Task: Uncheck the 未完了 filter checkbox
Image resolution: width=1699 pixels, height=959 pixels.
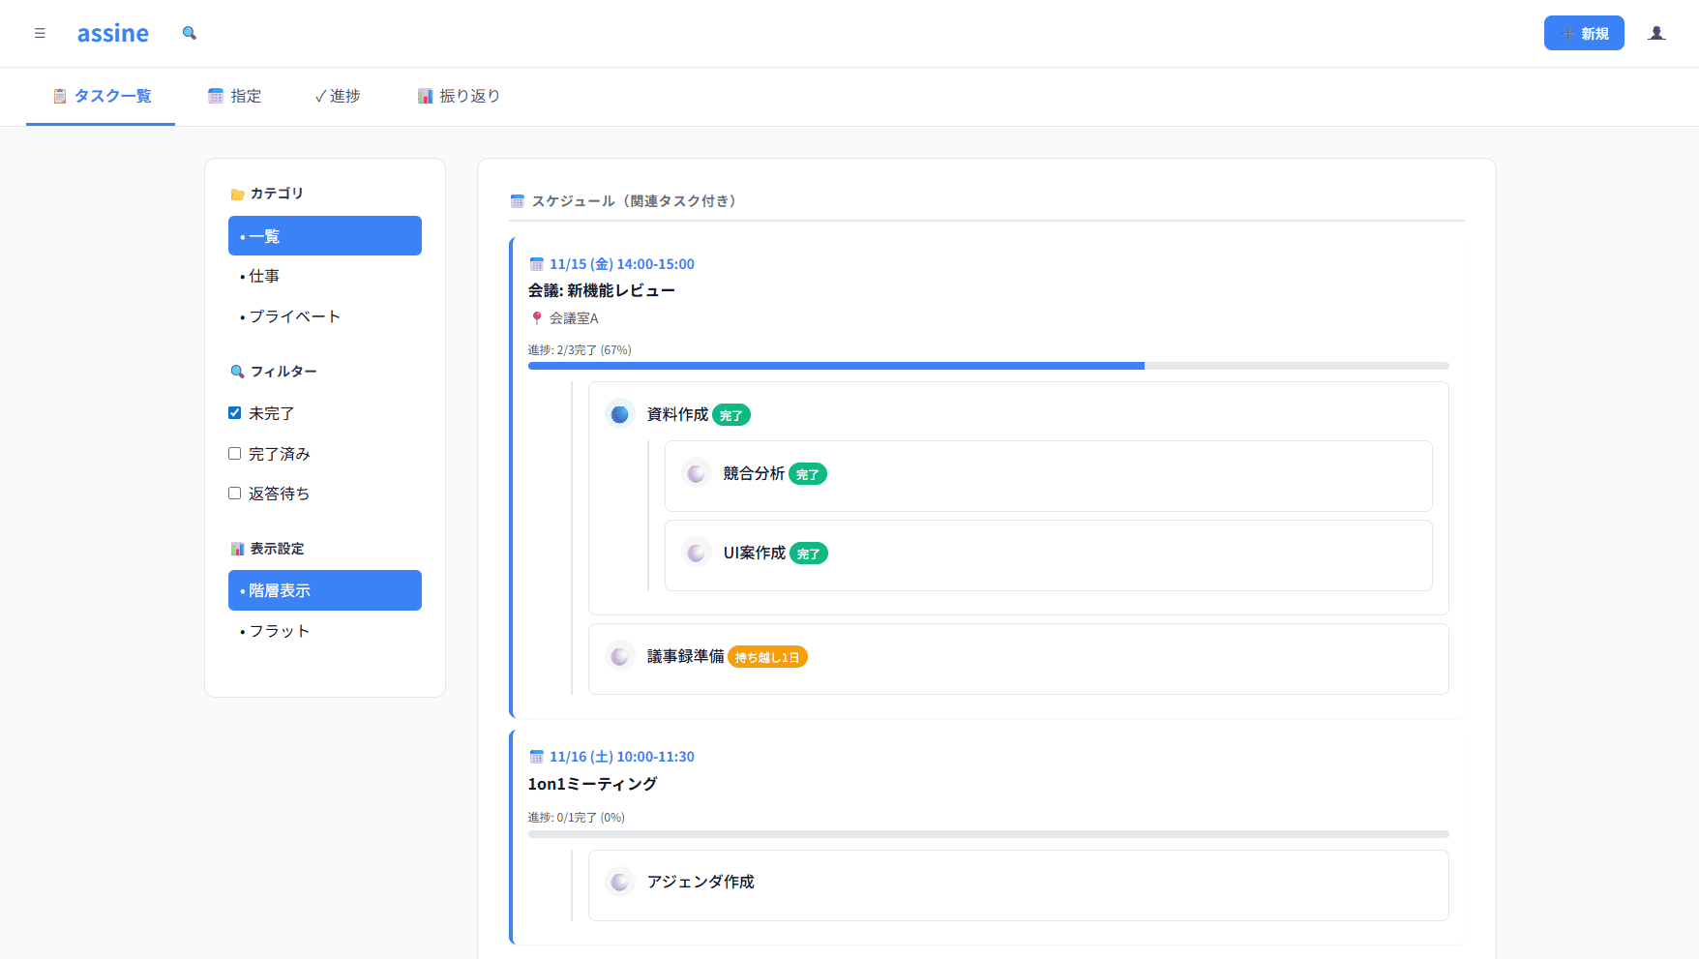Action: pos(235,413)
